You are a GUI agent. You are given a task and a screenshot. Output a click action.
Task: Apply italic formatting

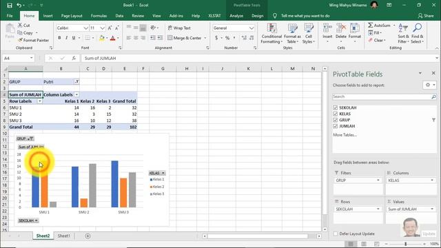click(x=66, y=38)
